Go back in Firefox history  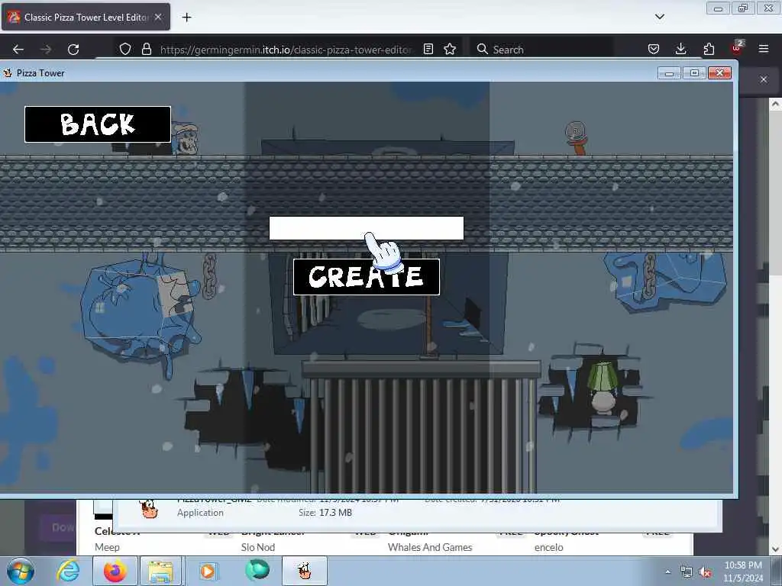point(18,50)
